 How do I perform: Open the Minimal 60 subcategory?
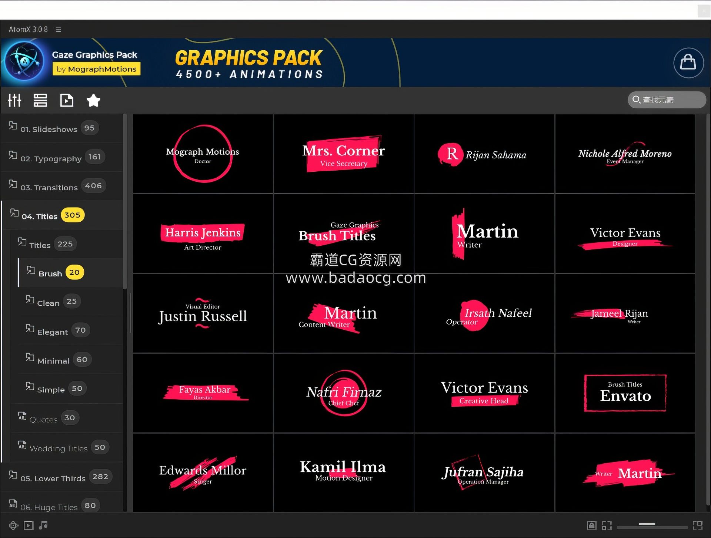click(70, 359)
